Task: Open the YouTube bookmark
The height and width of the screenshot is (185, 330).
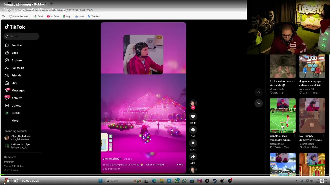Action: 53,16
